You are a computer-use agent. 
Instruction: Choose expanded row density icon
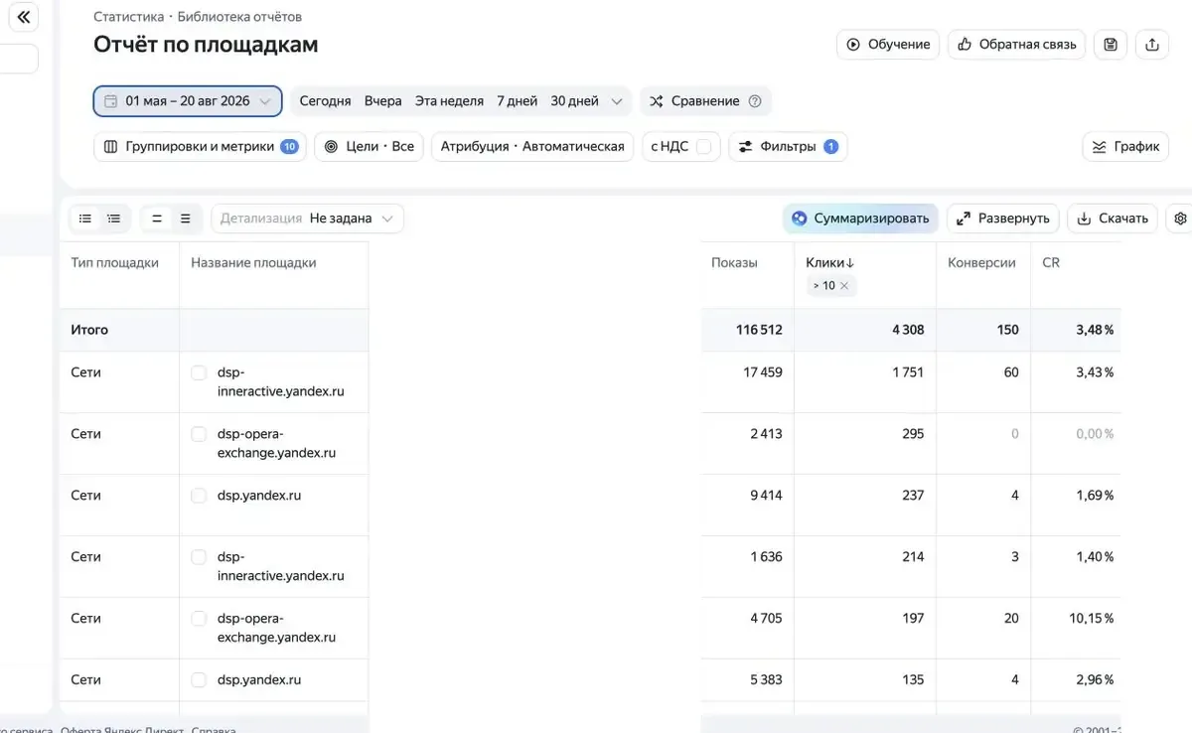click(185, 219)
